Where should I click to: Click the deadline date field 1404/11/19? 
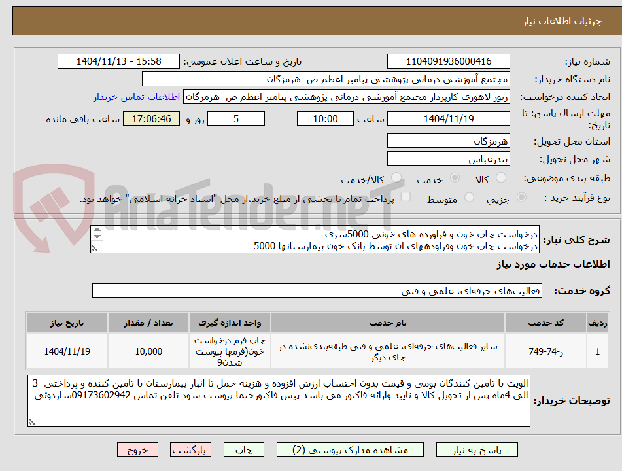point(448,118)
